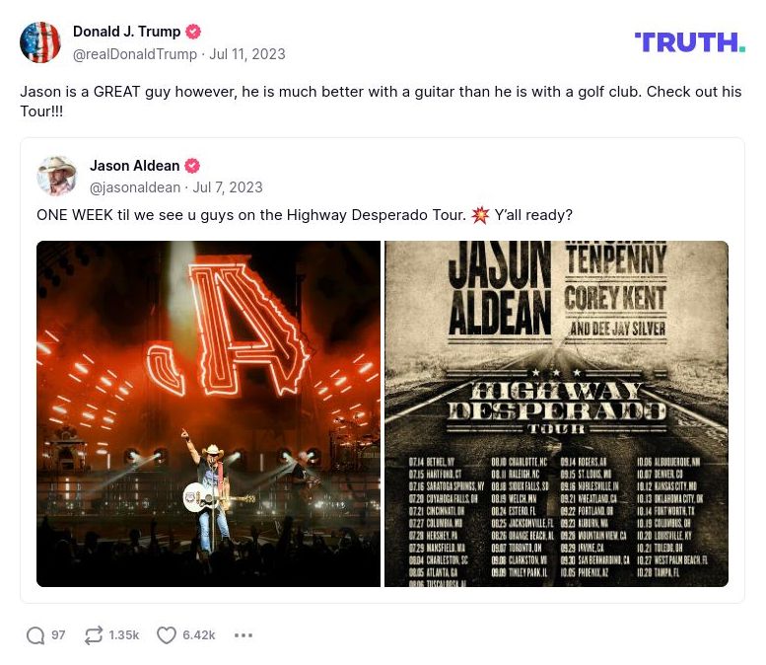Click the 6.42k likes count
The width and height of the screenshot is (766, 665).
coord(198,635)
